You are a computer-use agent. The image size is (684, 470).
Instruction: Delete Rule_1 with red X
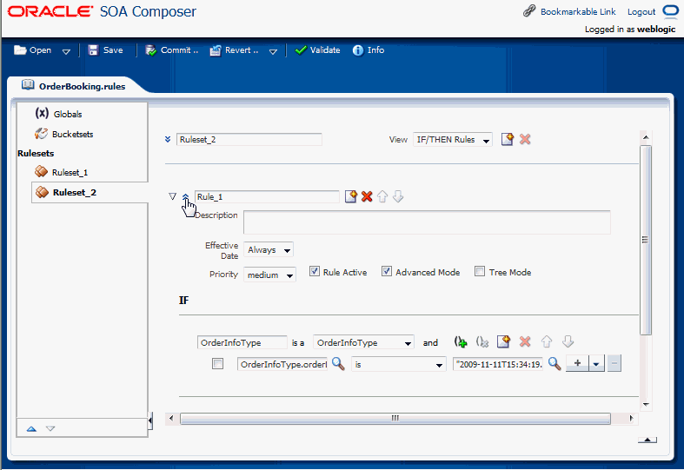367,196
